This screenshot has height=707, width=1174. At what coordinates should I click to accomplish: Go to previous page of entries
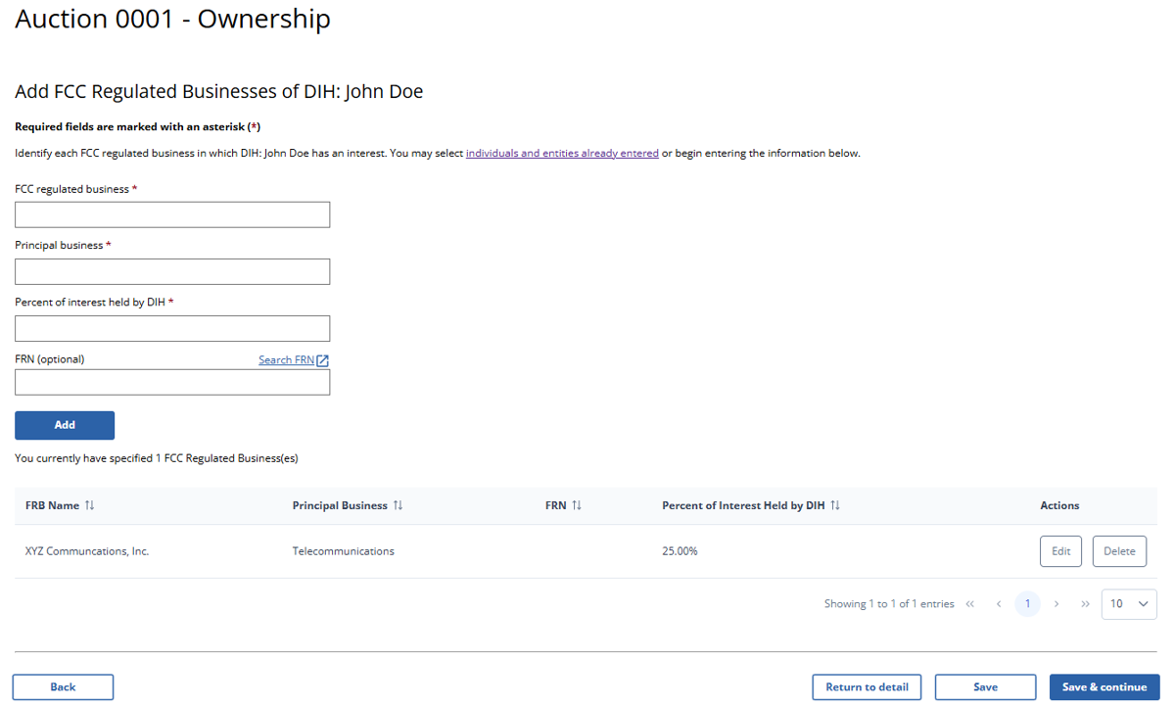pos(999,604)
